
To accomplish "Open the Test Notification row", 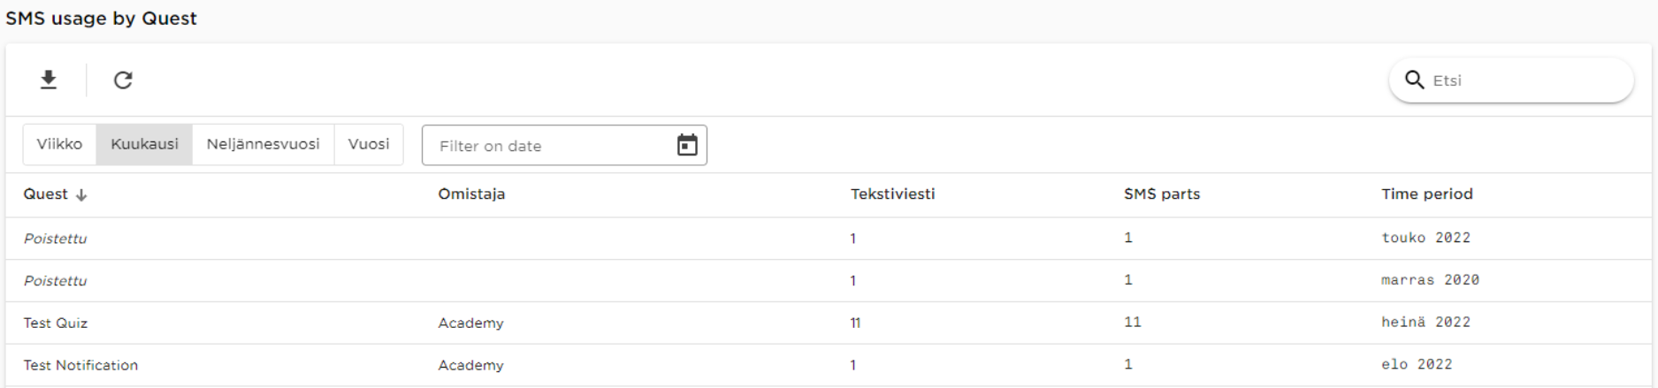I will pyautogui.click(x=829, y=365).
